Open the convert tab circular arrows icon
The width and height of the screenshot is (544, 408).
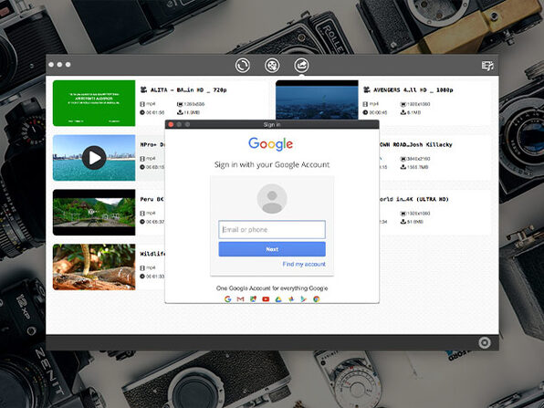click(242, 65)
